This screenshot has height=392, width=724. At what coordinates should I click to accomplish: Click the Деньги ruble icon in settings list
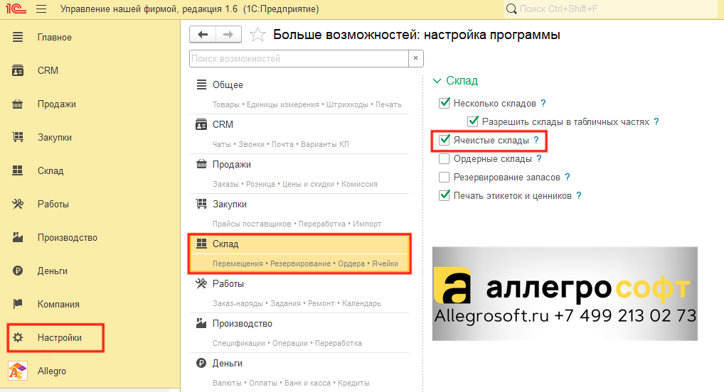(x=201, y=363)
